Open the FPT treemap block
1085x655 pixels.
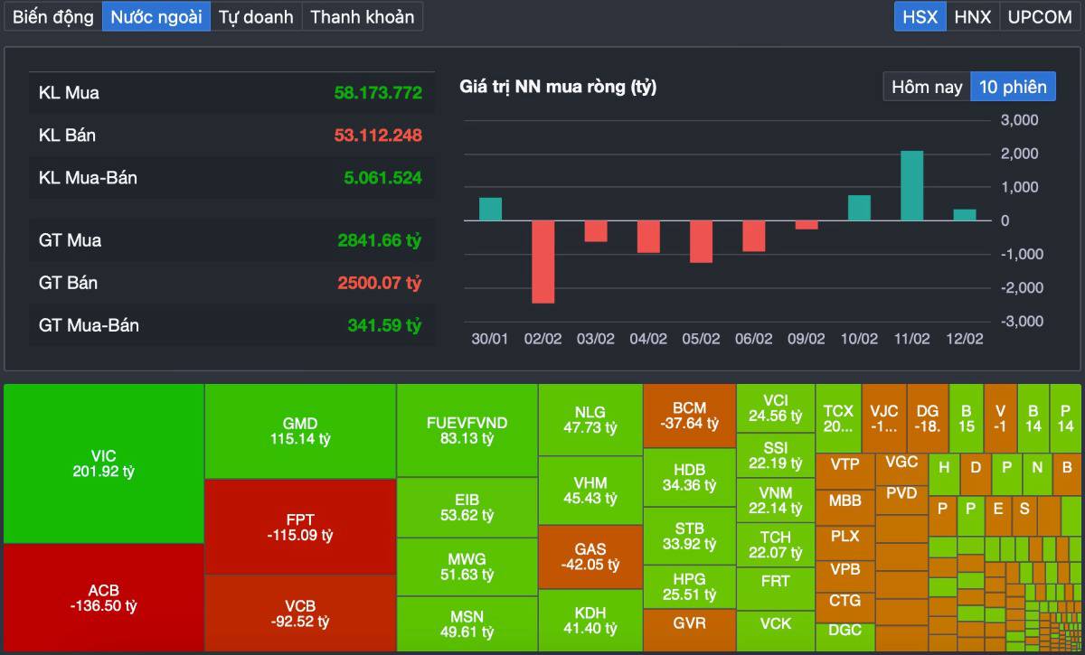pyautogui.click(x=300, y=527)
